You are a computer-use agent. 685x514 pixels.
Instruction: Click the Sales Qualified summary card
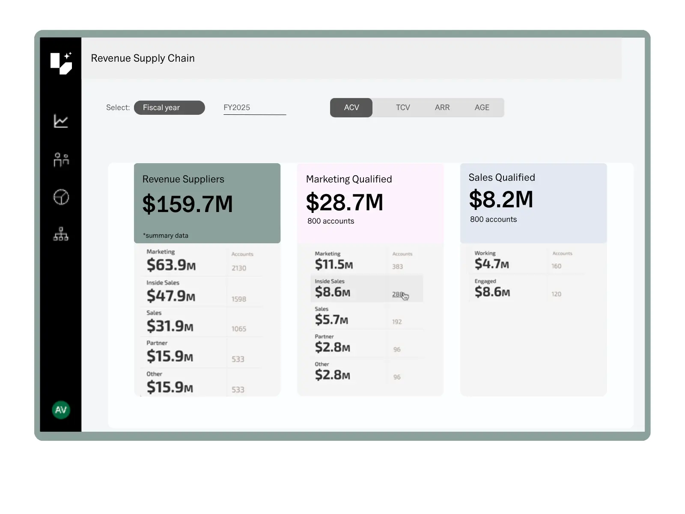[533, 203]
